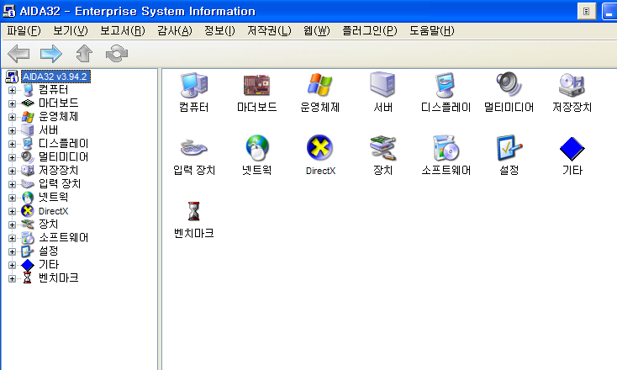Select 서버 in the left tree
This screenshot has height=370, width=617.
tap(49, 130)
